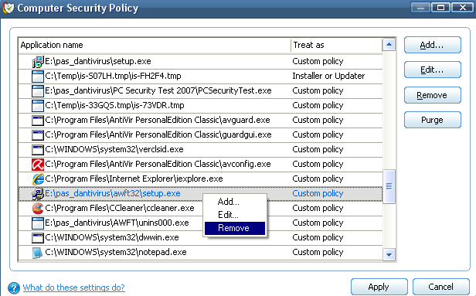
Task: Open the 'What do these settings do?' link
Action: tap(73, 287)
